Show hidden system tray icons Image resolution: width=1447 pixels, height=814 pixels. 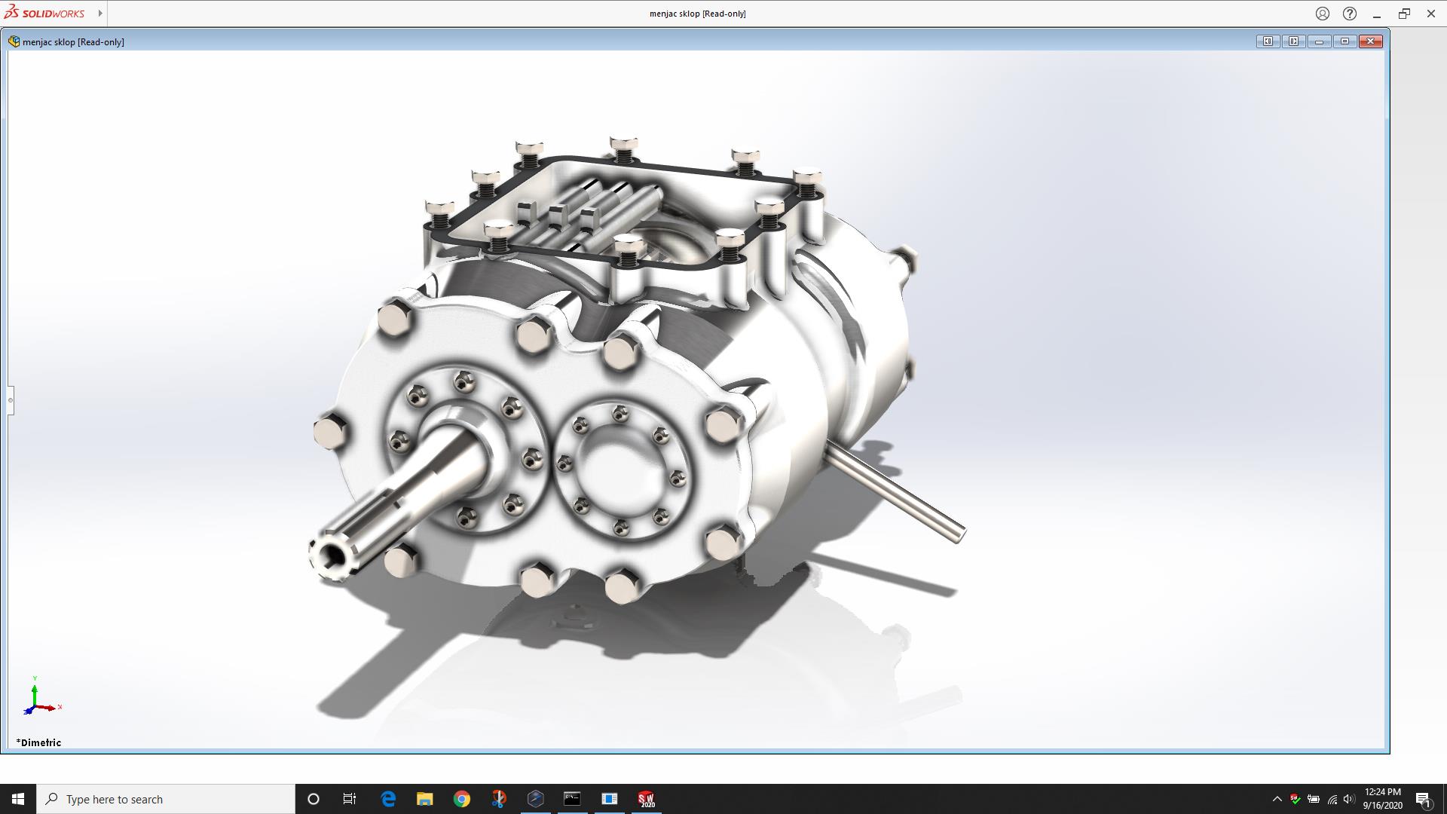1277,799
